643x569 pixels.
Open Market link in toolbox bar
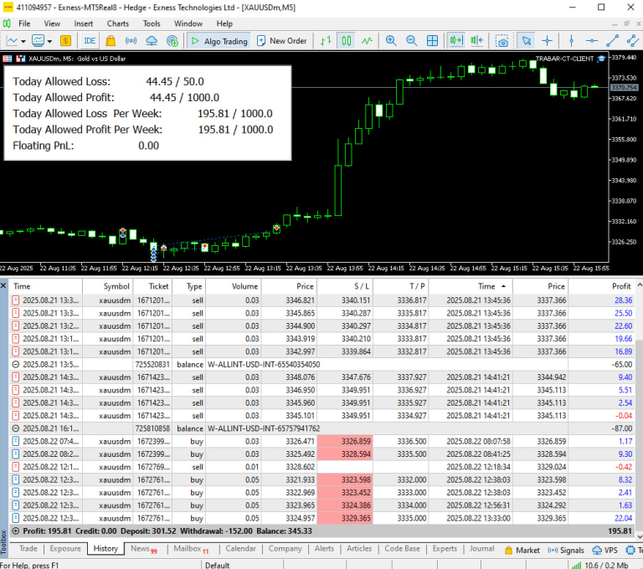pyautogui.click(x=522, y=550)
